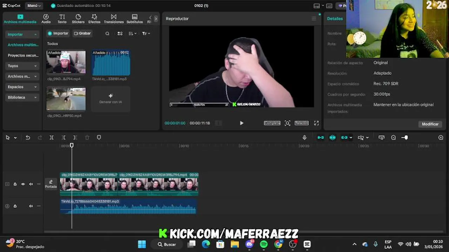Collapse the Importar sidebar section
The image size is (449, 252).
coord(22,34)
